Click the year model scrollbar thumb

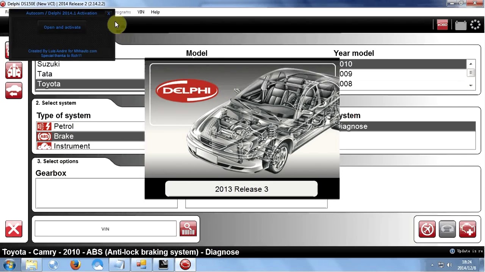point(471,73)
